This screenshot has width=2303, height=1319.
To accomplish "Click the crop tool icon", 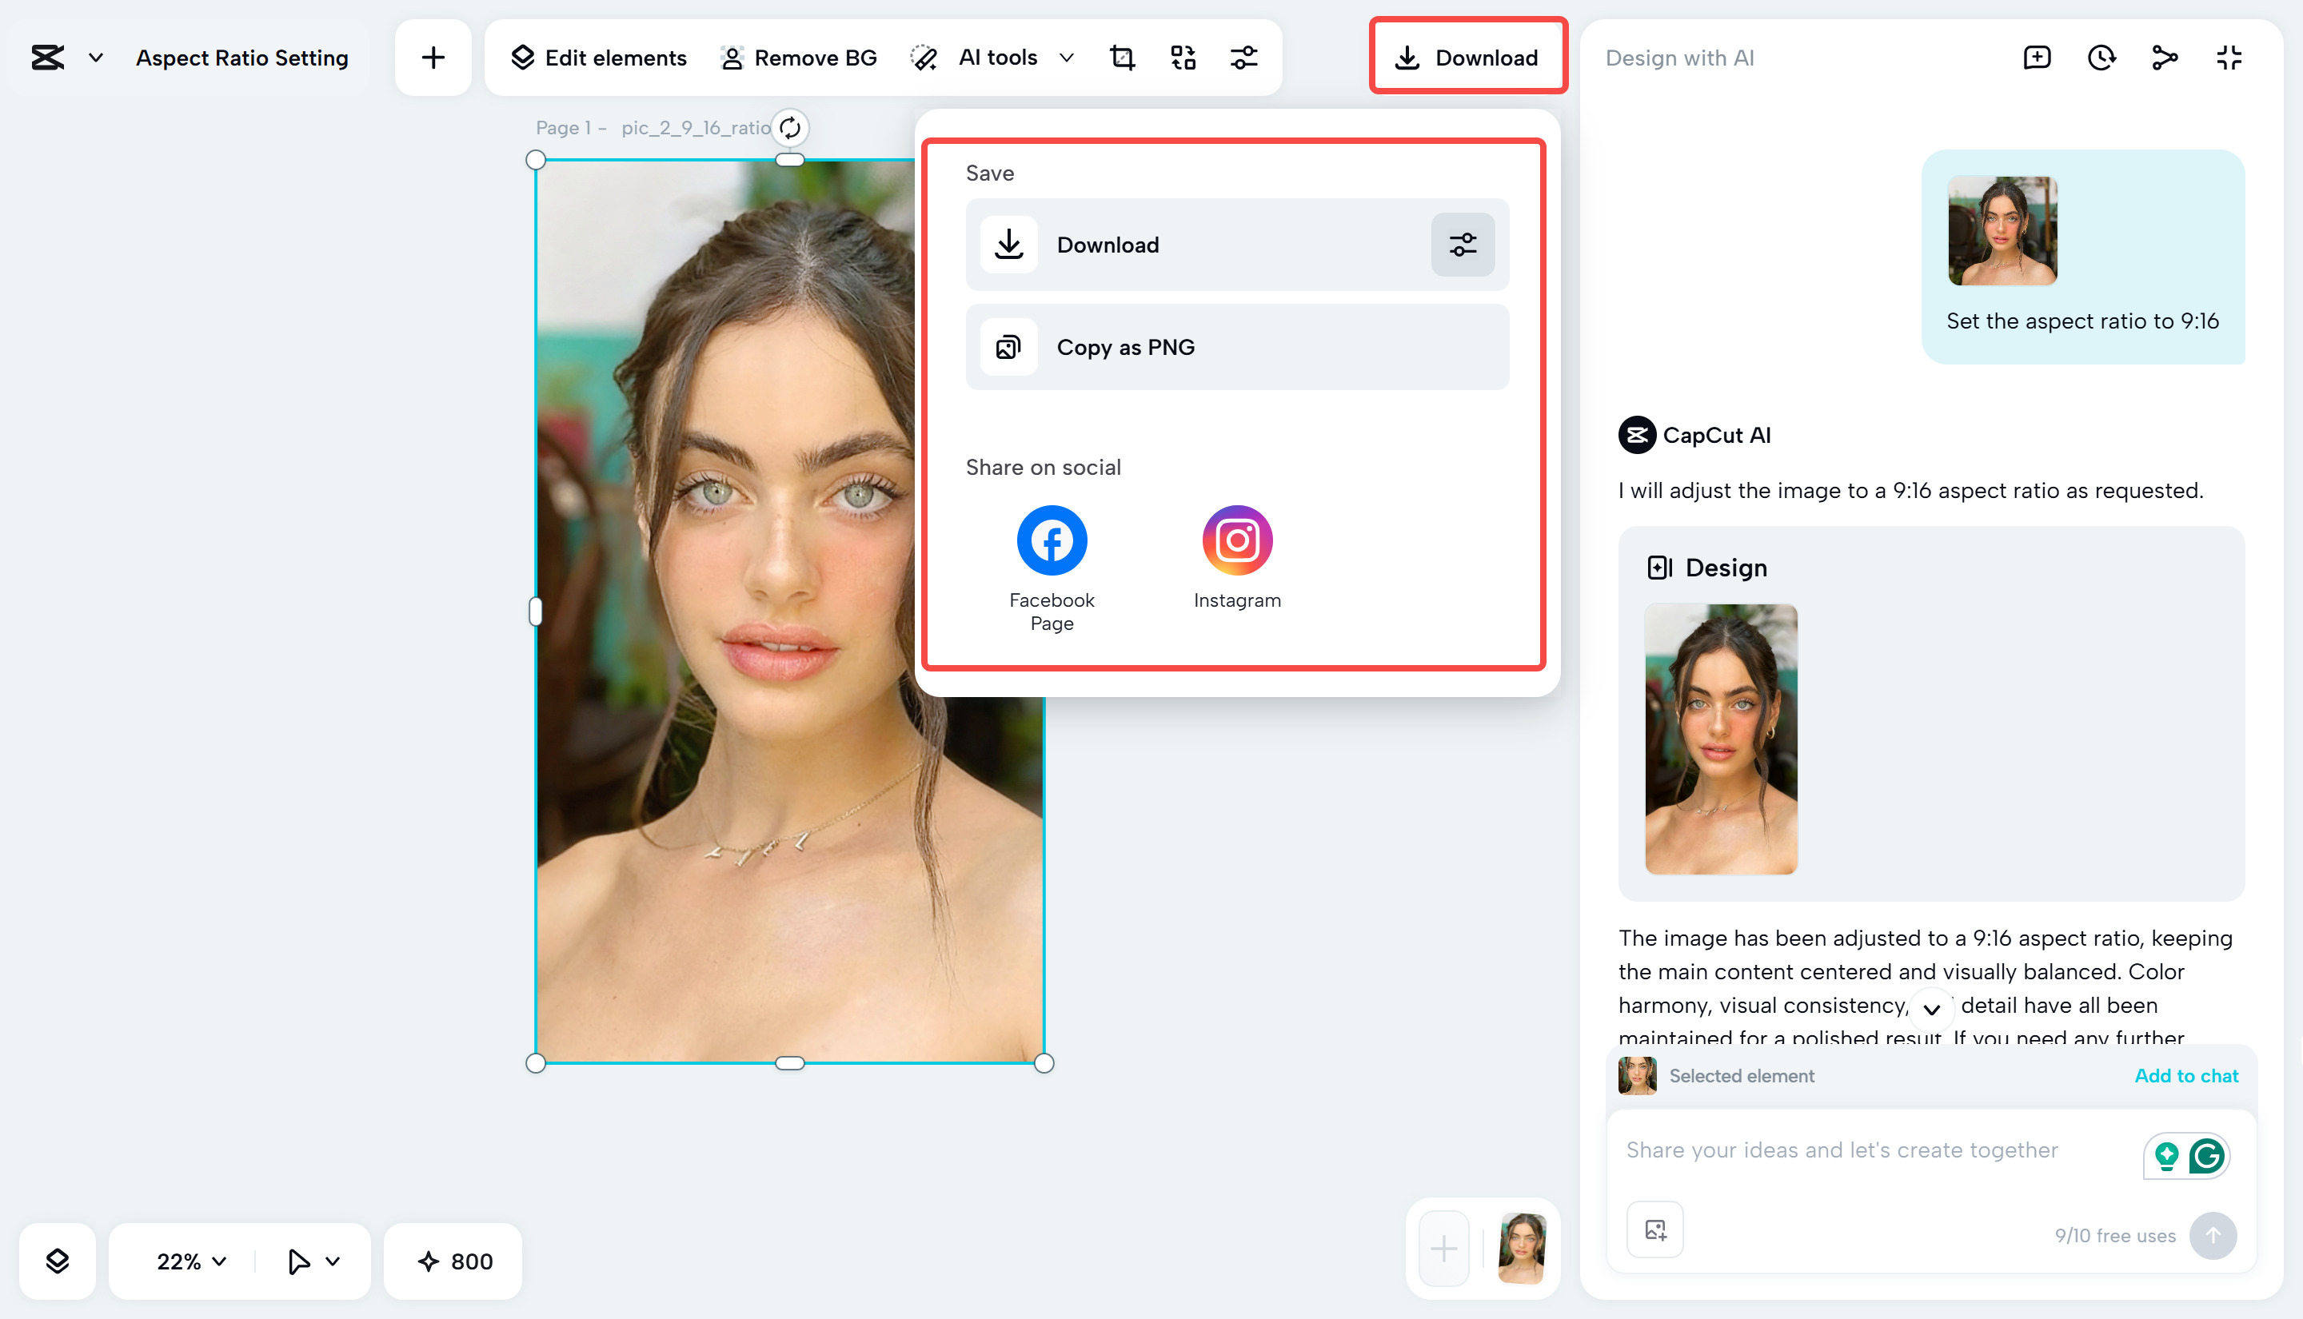I will point(1122,58).
